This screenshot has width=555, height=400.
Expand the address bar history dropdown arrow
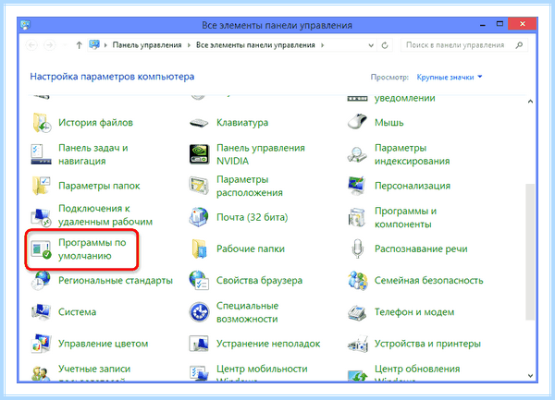371,45
